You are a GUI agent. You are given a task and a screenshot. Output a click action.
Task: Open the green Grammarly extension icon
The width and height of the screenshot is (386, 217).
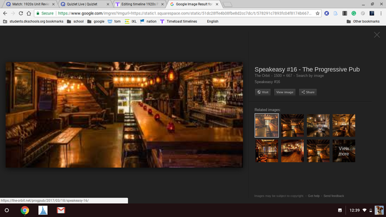(354, 13)
